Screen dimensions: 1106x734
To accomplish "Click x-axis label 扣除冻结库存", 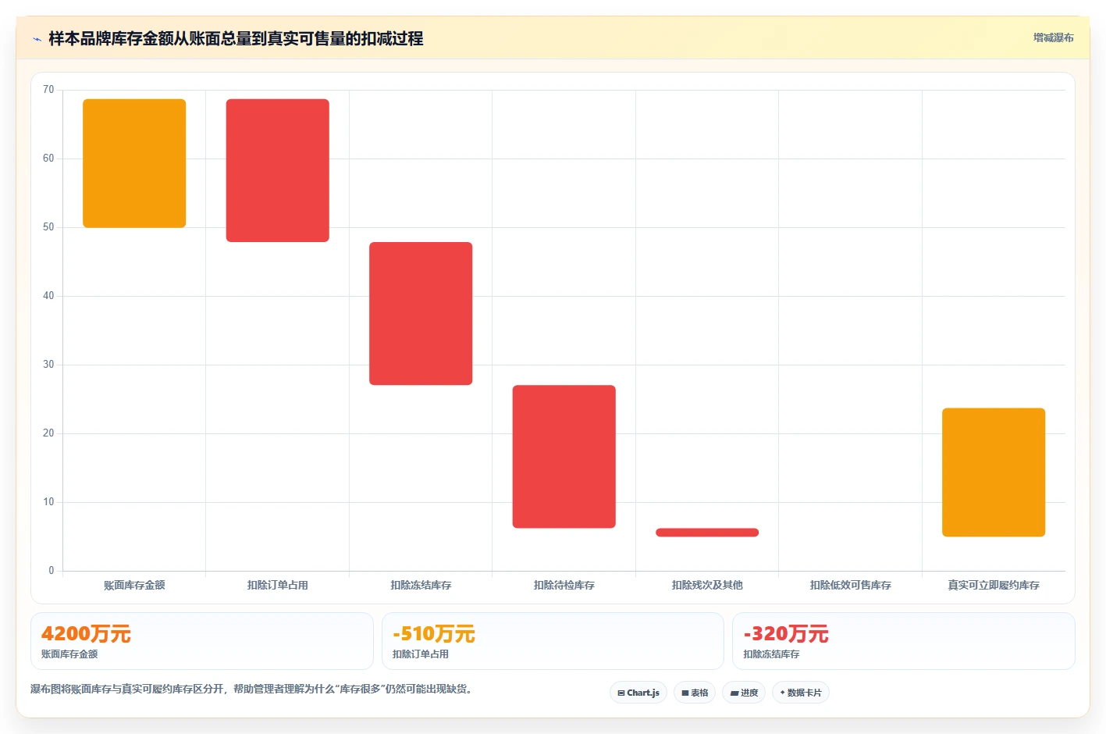I will click(421, 585).
